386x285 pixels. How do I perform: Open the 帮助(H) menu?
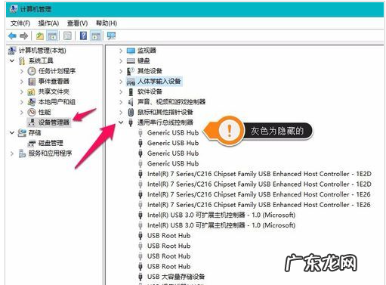pos(107,23)
